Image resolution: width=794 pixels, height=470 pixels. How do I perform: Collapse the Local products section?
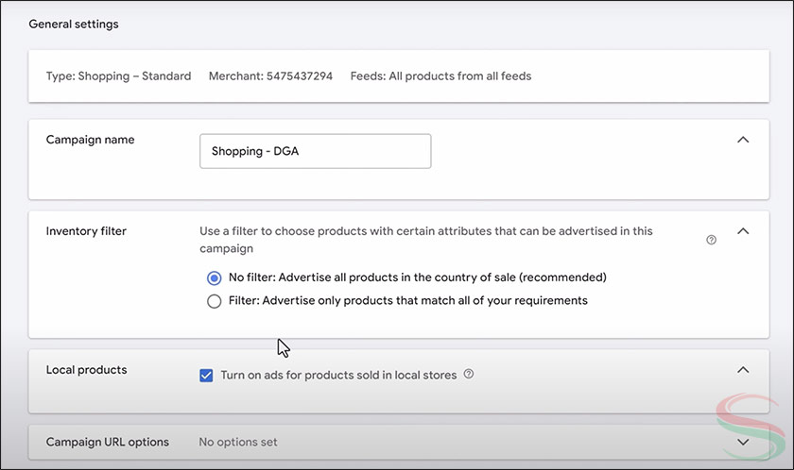coord(743,370)
